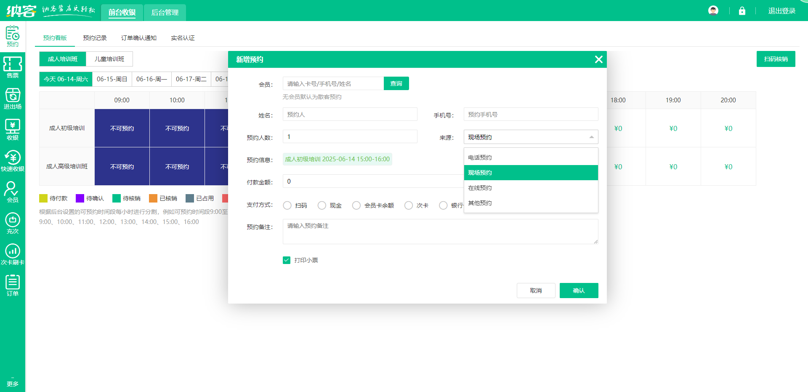Click the lock screen icon in header
This screenshot has width=808, height=392.
click(x=742, y=11)
